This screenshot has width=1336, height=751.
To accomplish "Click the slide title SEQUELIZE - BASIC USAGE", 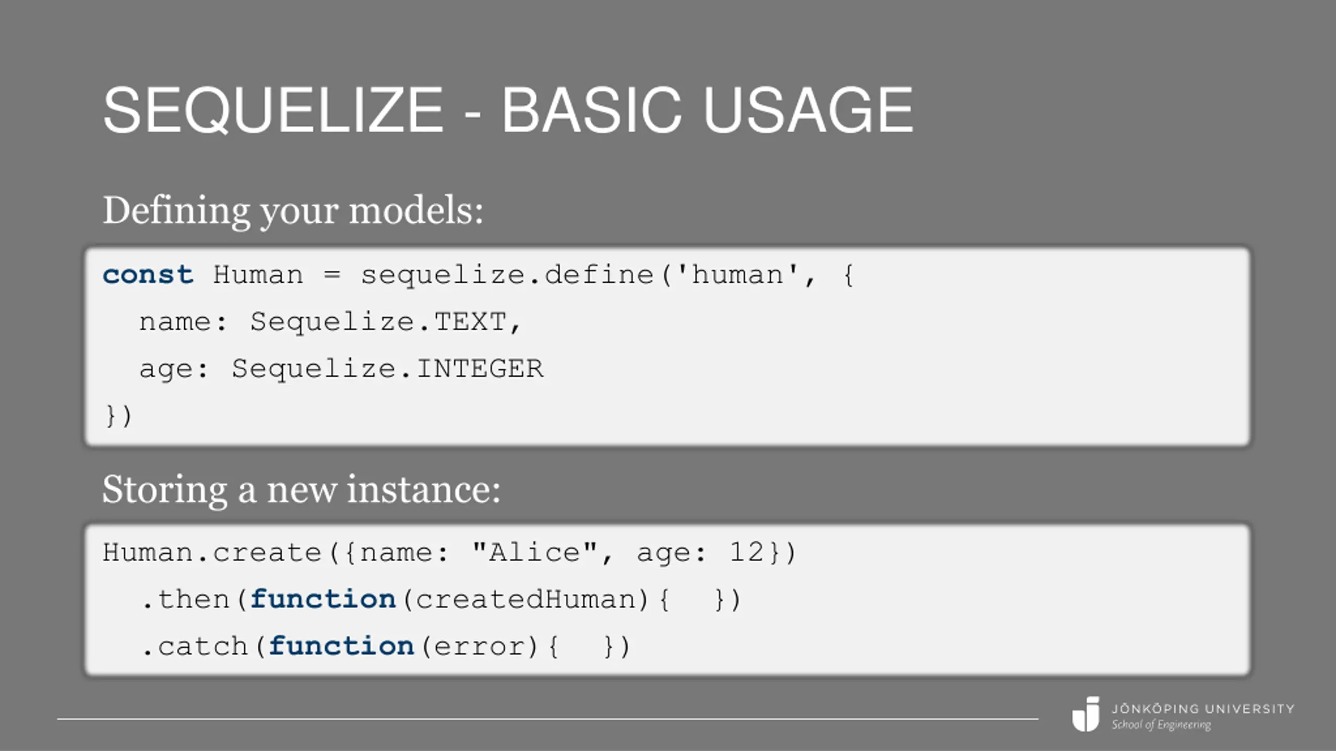I will (x=508, y=110).
